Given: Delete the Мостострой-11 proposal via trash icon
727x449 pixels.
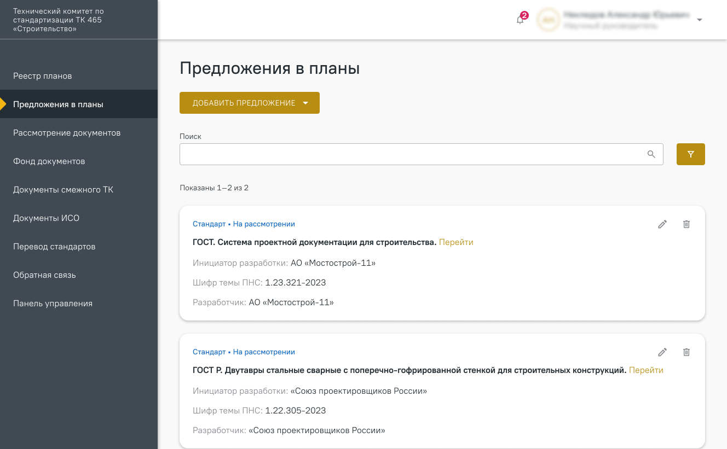Looking at the screenshot, I should tap(686, 224).
